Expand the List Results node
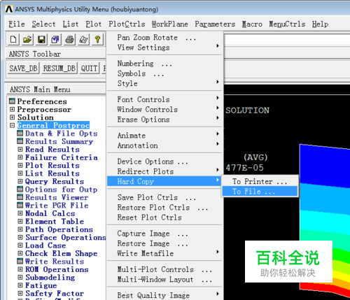This screenshot has width=350, height=300. [20, 173]
